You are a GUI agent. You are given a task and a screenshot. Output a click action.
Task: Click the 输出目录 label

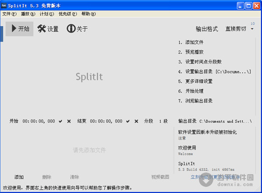(x=187, y=121)
